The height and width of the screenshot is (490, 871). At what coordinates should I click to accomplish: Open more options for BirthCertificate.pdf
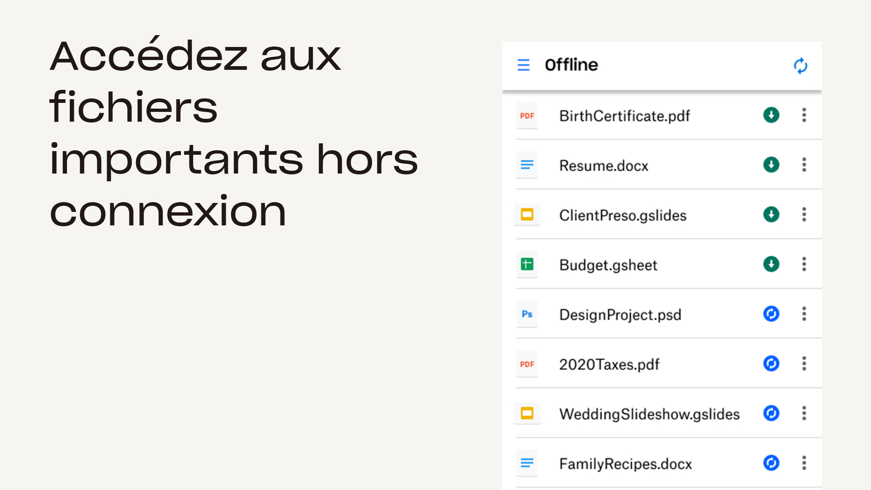(804, 115)
